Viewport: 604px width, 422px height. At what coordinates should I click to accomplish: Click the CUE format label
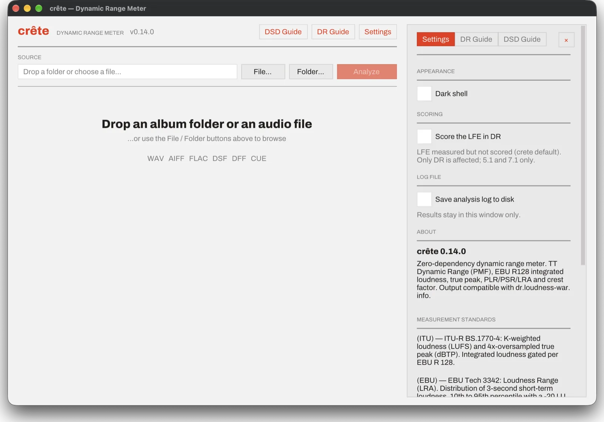[x=259, y=159]
